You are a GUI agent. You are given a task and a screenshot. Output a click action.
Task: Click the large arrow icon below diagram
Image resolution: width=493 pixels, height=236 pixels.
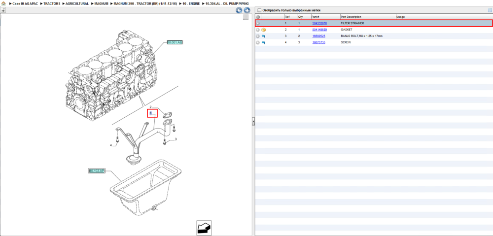coord(204,228)
